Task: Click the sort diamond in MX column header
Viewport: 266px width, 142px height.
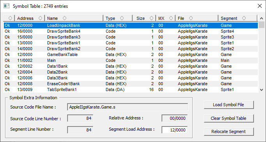Action: (x=171, y=18)
